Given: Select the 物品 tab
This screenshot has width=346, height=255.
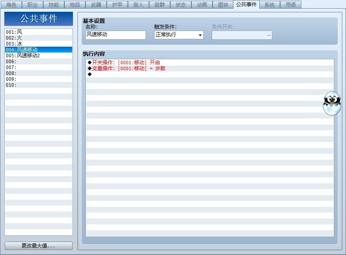Looking at the screenshot, I should 75,5.
